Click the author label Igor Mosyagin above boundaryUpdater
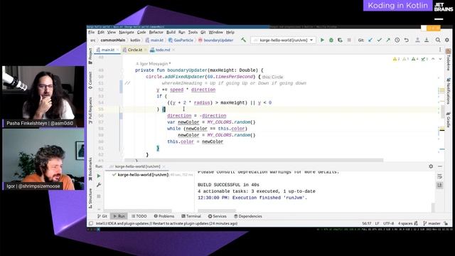455x256 pixels. tap(154, 63)
